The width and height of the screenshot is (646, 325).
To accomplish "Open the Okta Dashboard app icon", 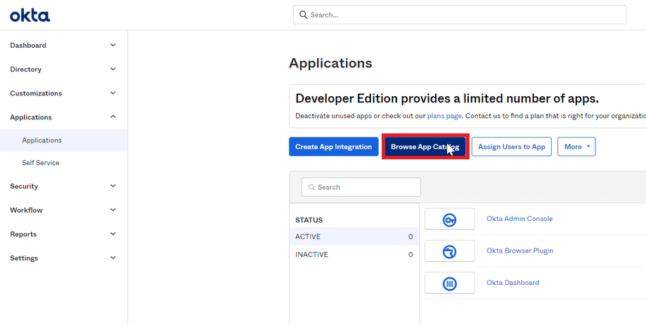I will tap(449, 283).
